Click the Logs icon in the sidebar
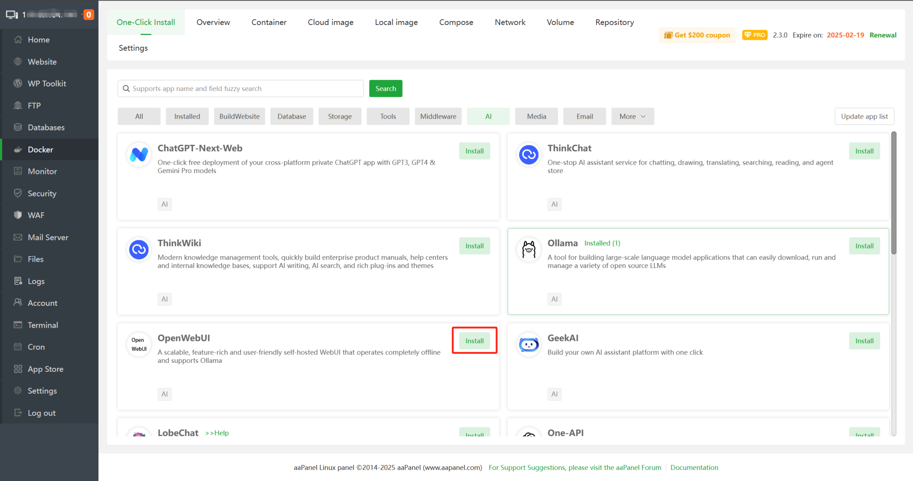913x481 pixels. (x=18, y=281)
